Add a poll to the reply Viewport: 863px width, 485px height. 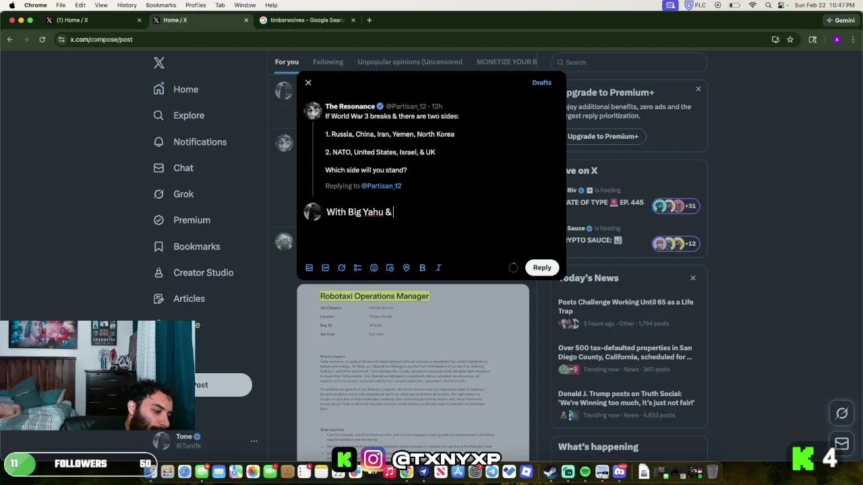click(357, 267)
